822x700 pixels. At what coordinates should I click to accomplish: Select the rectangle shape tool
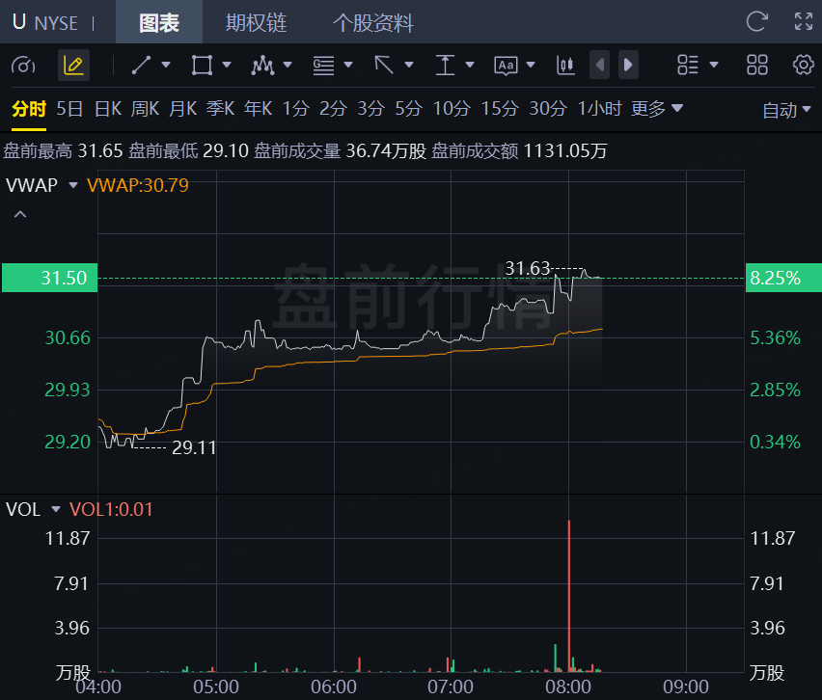[x=202, y=65]
